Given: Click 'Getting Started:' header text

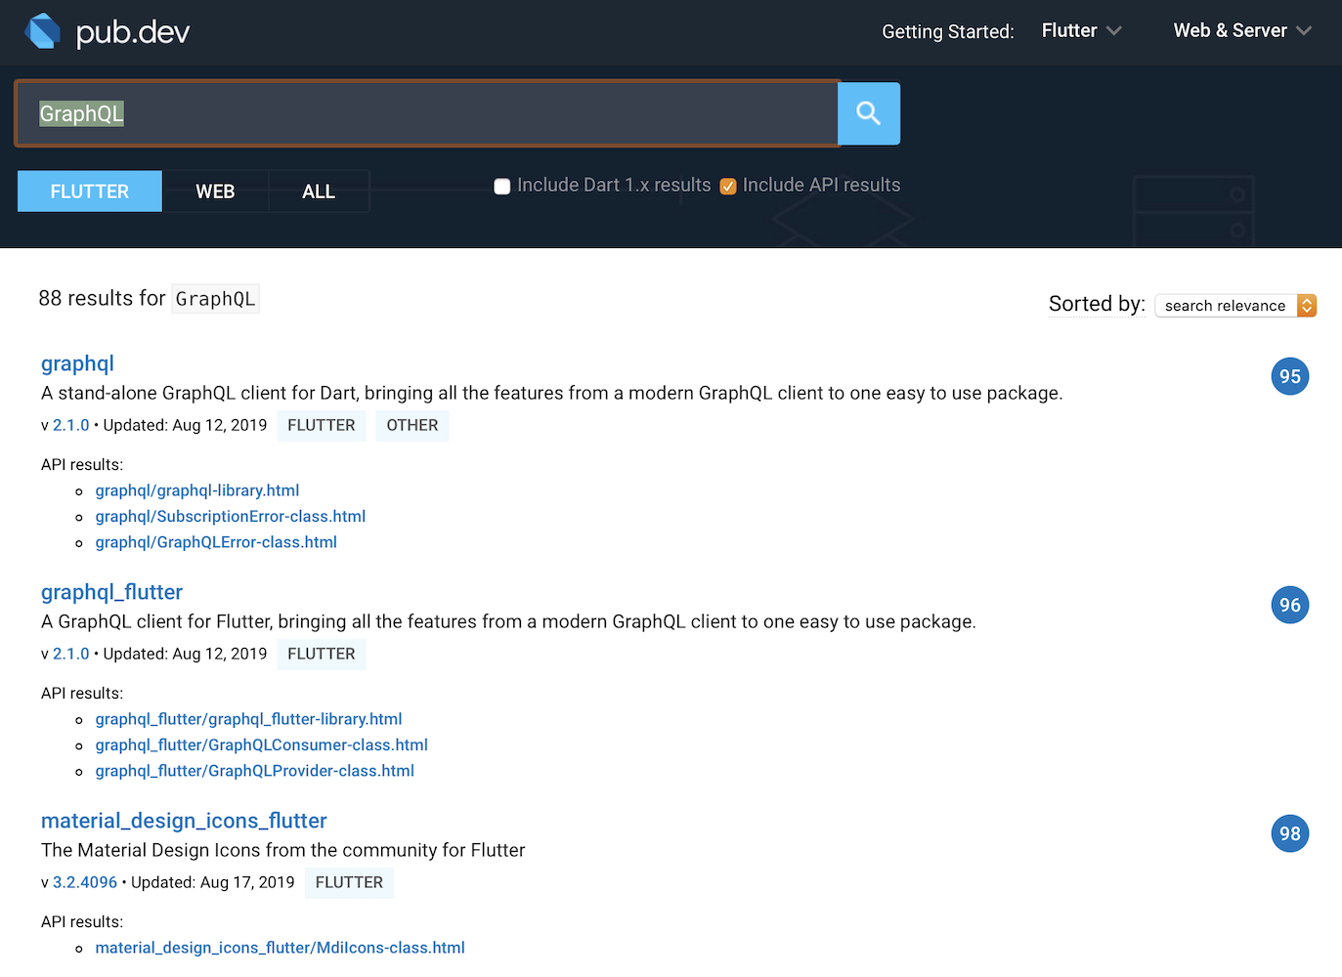Looking at the screenshot, I should tap(948, 31).
